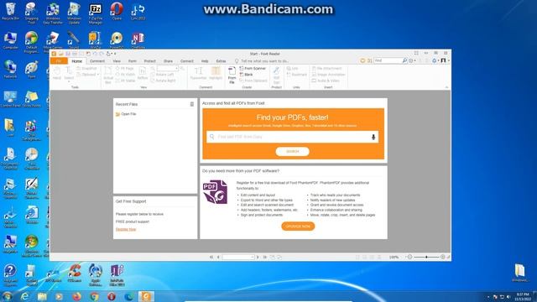Click the From File create icon

tap(232, 75)
